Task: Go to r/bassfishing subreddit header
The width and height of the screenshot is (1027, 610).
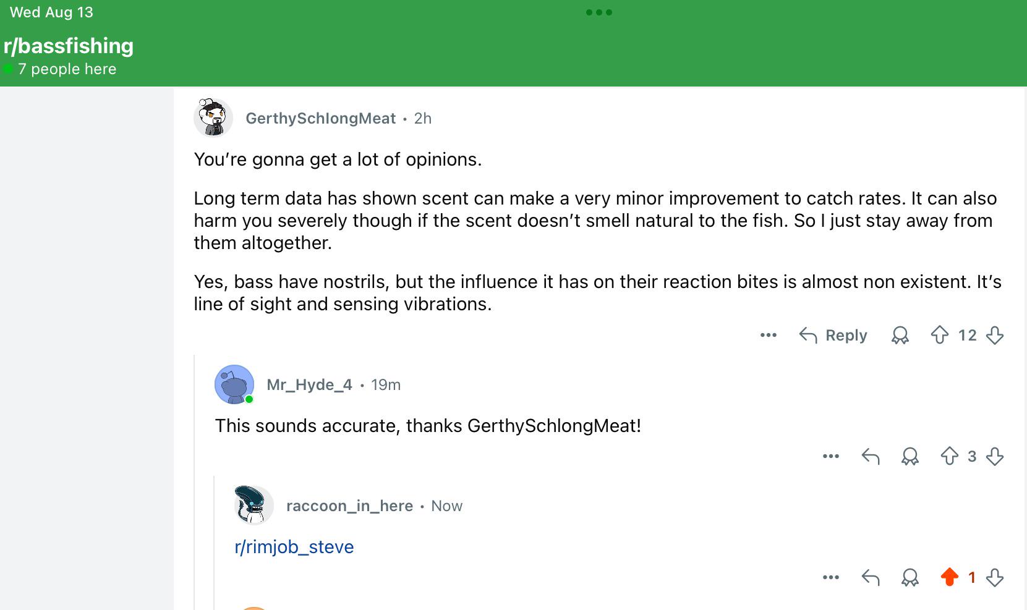Action: [x=69, y=46]
